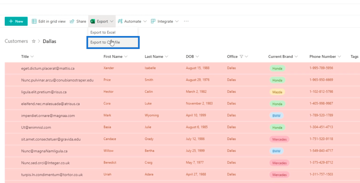The height and width of the screenshot is (183, 360).
Task: Click last name Craig cell
Action: (149, 162)
